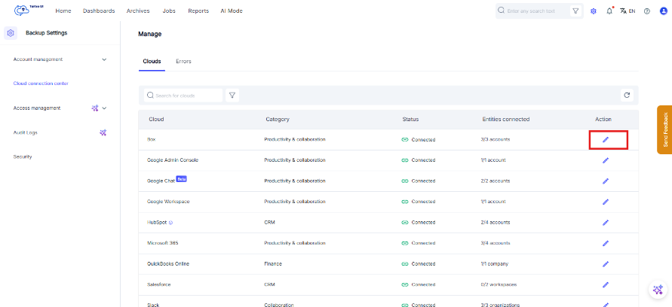The height and width of the screenshot is (307, 672).
Task: Select the Clouds tab
Action: pos(152,62)
